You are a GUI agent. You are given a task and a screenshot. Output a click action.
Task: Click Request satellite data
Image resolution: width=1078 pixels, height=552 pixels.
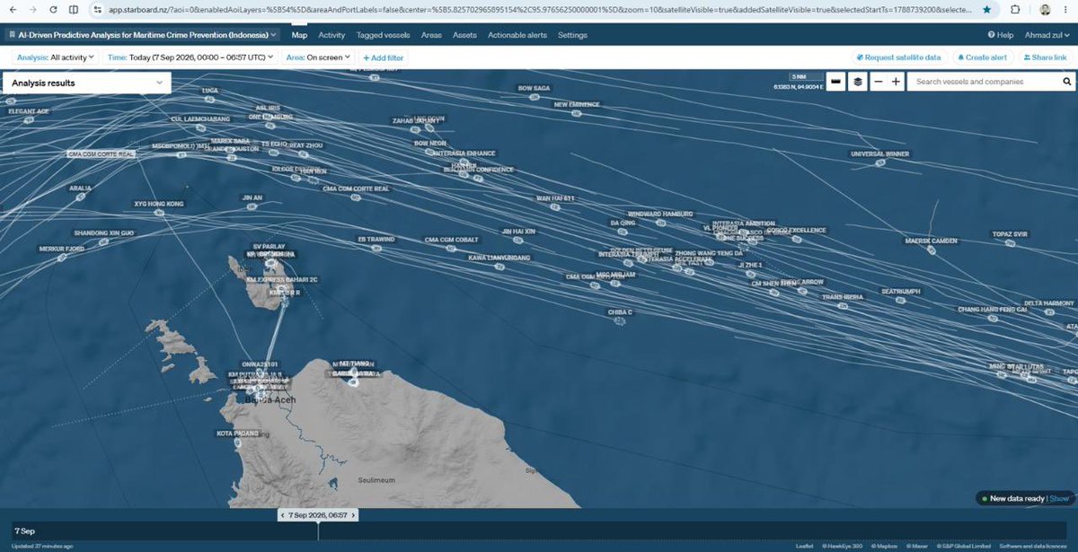(x=898, y=57)
